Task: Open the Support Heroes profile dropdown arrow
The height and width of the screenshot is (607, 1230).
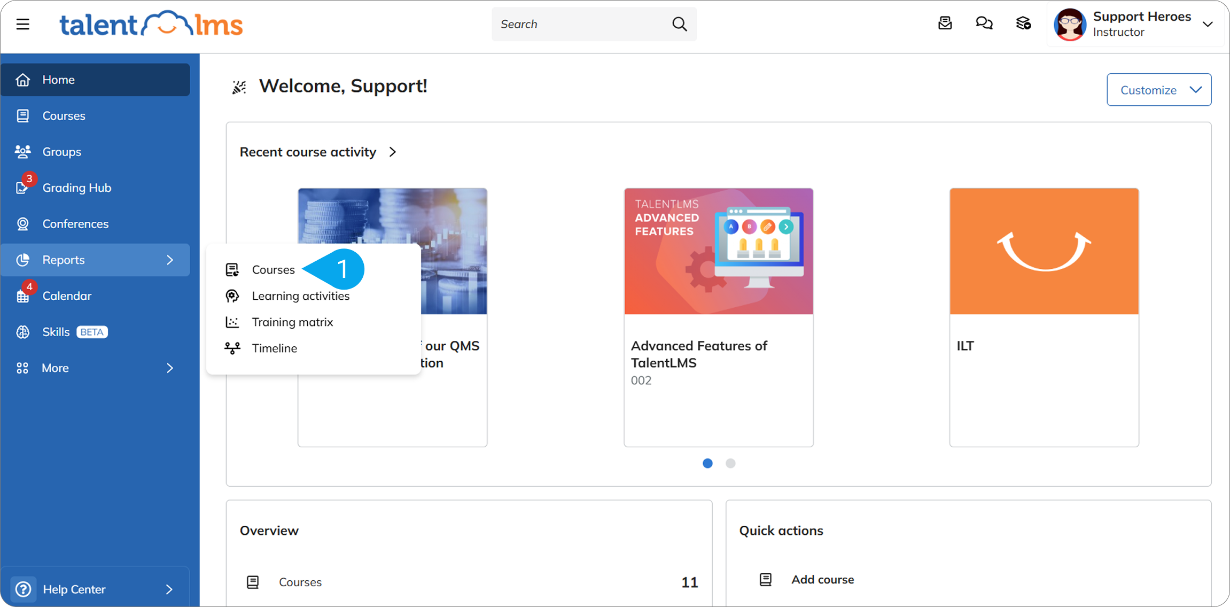Action: (x=1208, y=24)
